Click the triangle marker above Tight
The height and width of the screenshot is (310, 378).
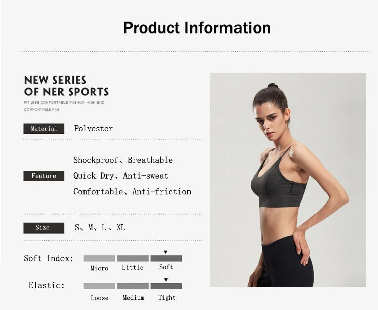(x=166, y=280)
